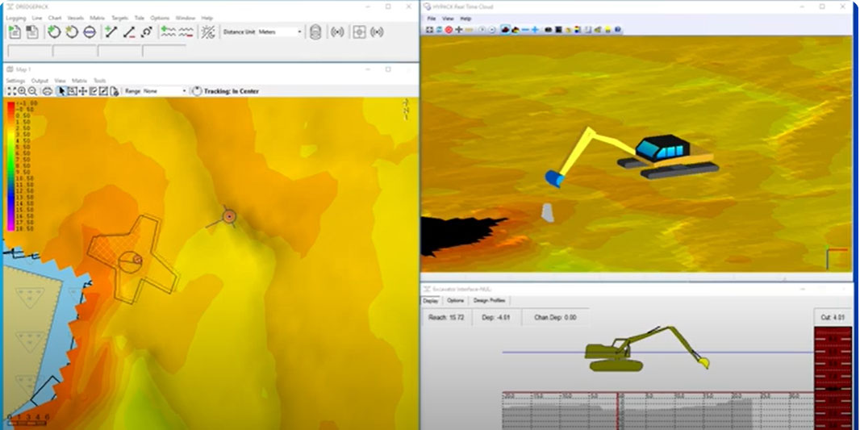Toggle the target crosshair box icon

tap(359, 32)
